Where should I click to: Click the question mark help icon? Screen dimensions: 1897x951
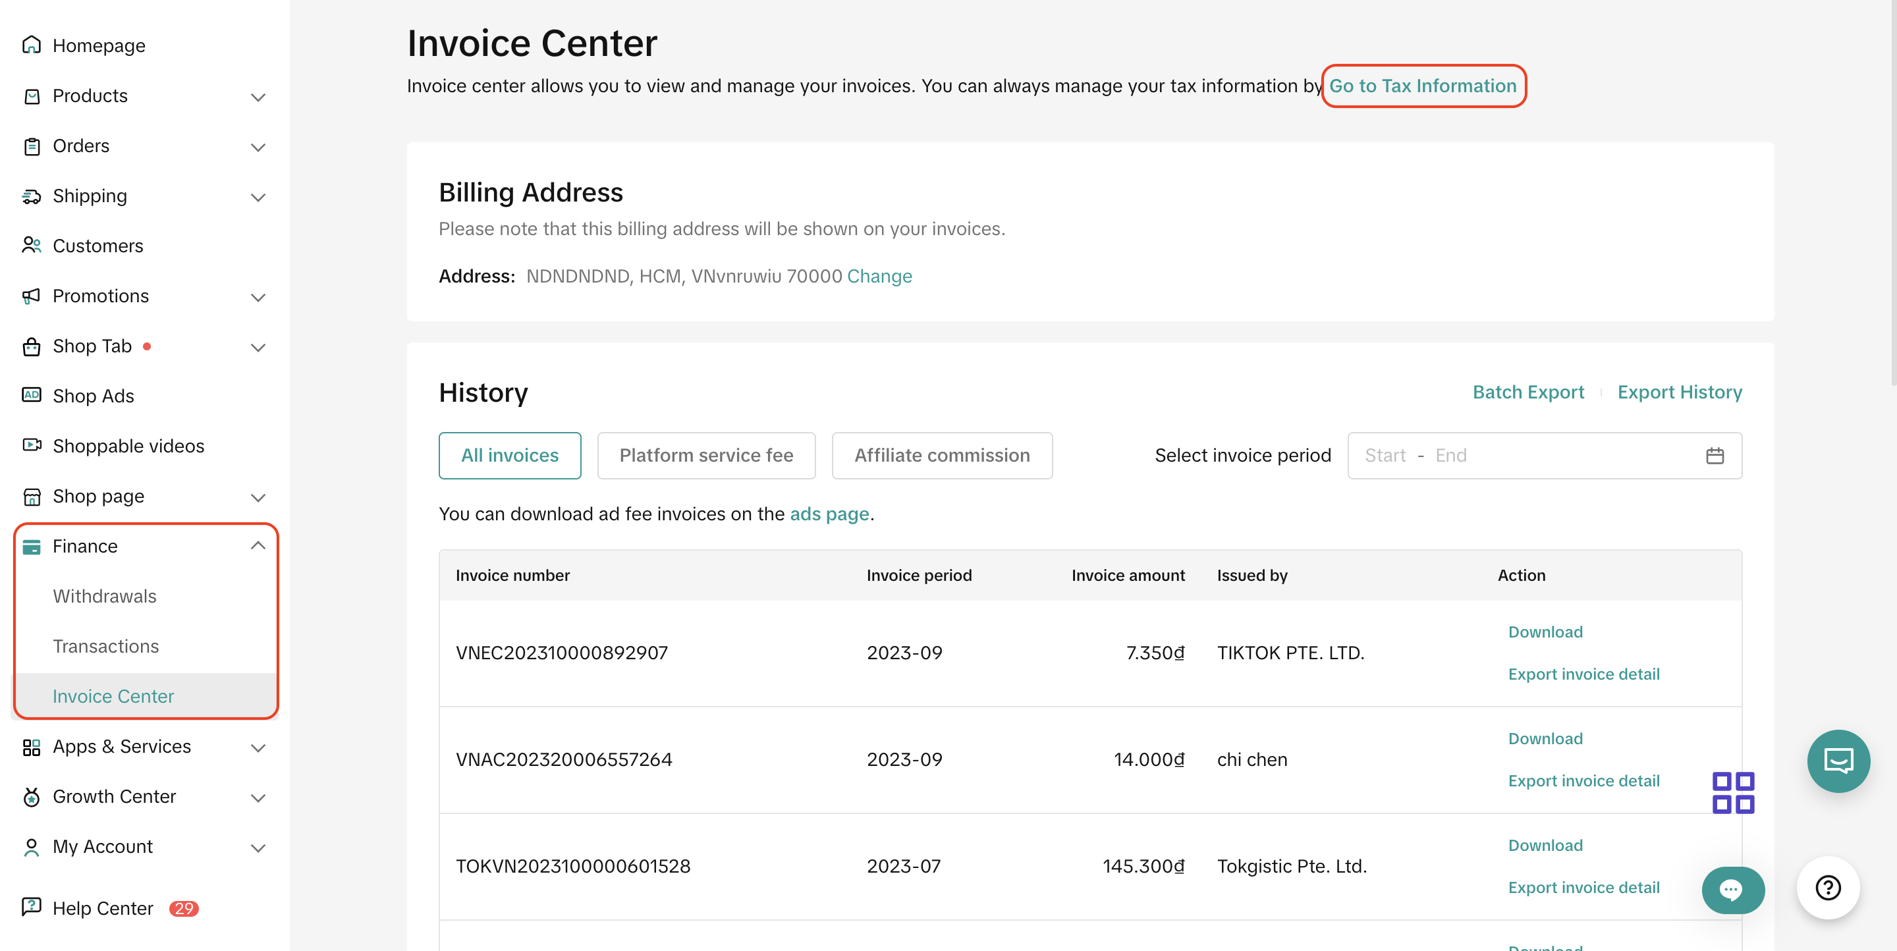click(x=1827, y=888)
